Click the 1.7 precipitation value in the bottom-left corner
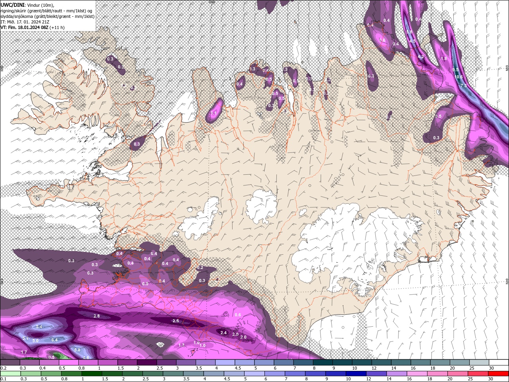Image resolution: width=509 pixels, height=382 pixels. point(24,352)
